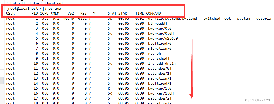The image size is (274, 104).
Task: Click the [migration/0] process name
Action: pyautogui.click(x=160, y=48)
